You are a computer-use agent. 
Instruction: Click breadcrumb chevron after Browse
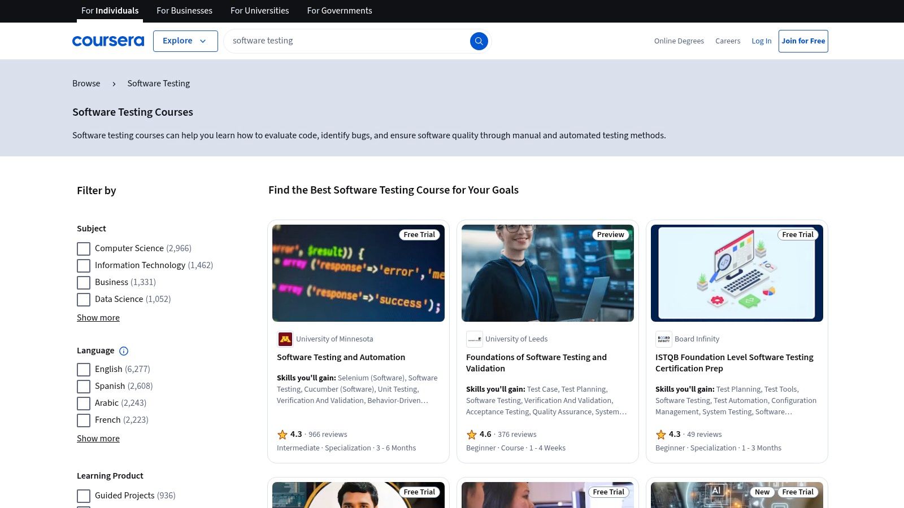(x=114, y=84)
